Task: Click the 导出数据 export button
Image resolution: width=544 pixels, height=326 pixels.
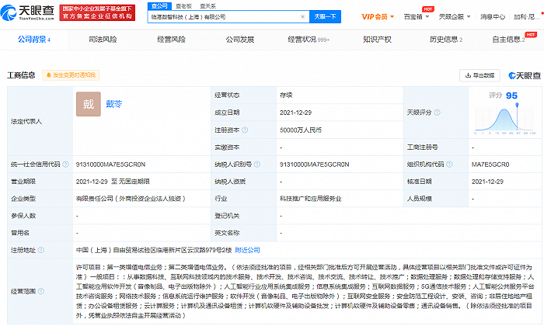Action: (480, 75)
